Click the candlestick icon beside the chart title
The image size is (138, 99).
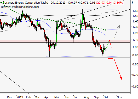click(x=3, y=3)
